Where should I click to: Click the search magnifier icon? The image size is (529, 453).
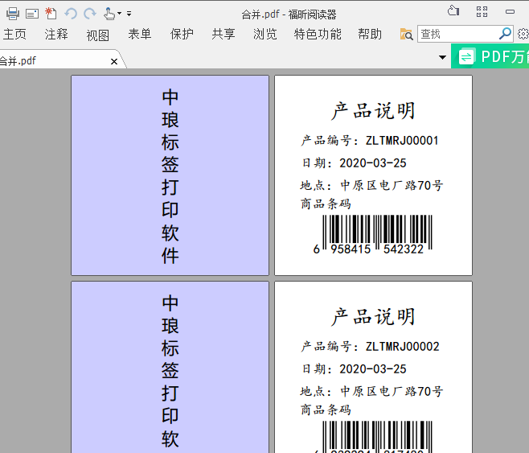coord(505,34)
